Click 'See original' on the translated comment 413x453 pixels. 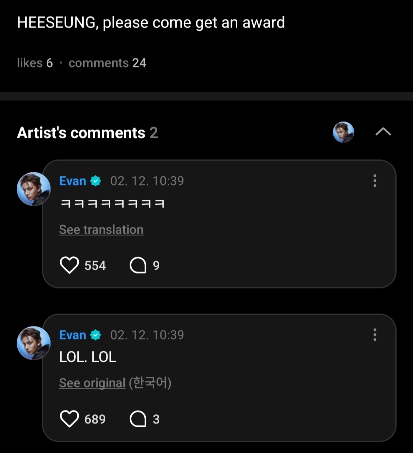[x=92, y=383]
